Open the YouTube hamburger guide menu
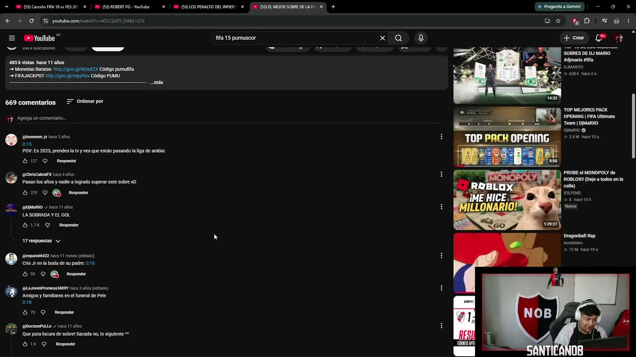 tap(11, 38)
